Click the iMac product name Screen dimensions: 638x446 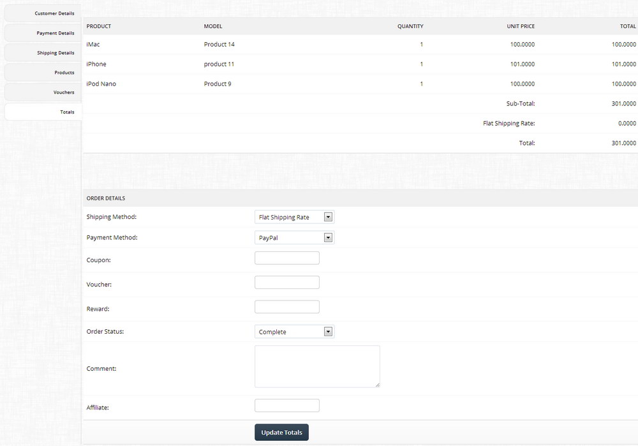tap(93, 45)
